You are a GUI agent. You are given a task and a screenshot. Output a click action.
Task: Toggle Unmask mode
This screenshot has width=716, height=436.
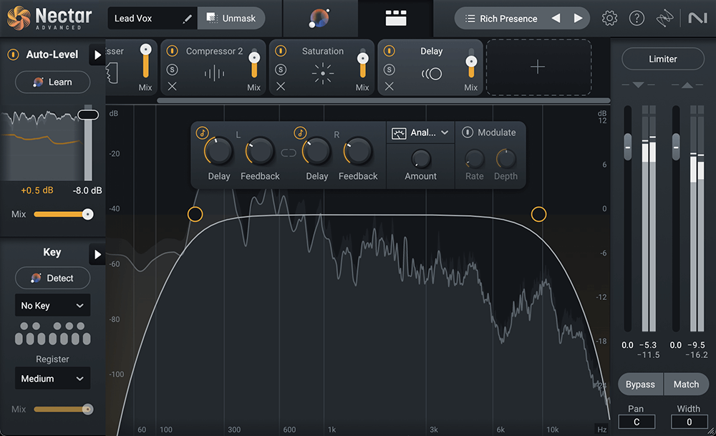click(x=231, y=18)
